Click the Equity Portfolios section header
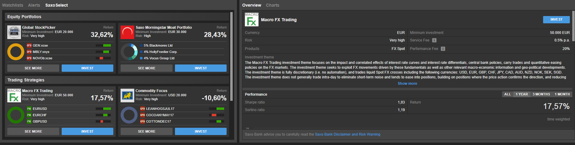The width and height of the screenshot is (575, 145). (117, 17)
